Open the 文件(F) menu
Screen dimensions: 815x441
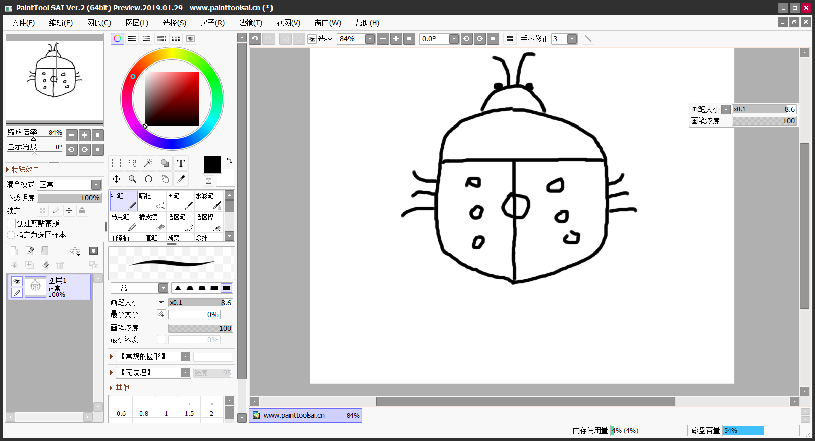[23, 23]
